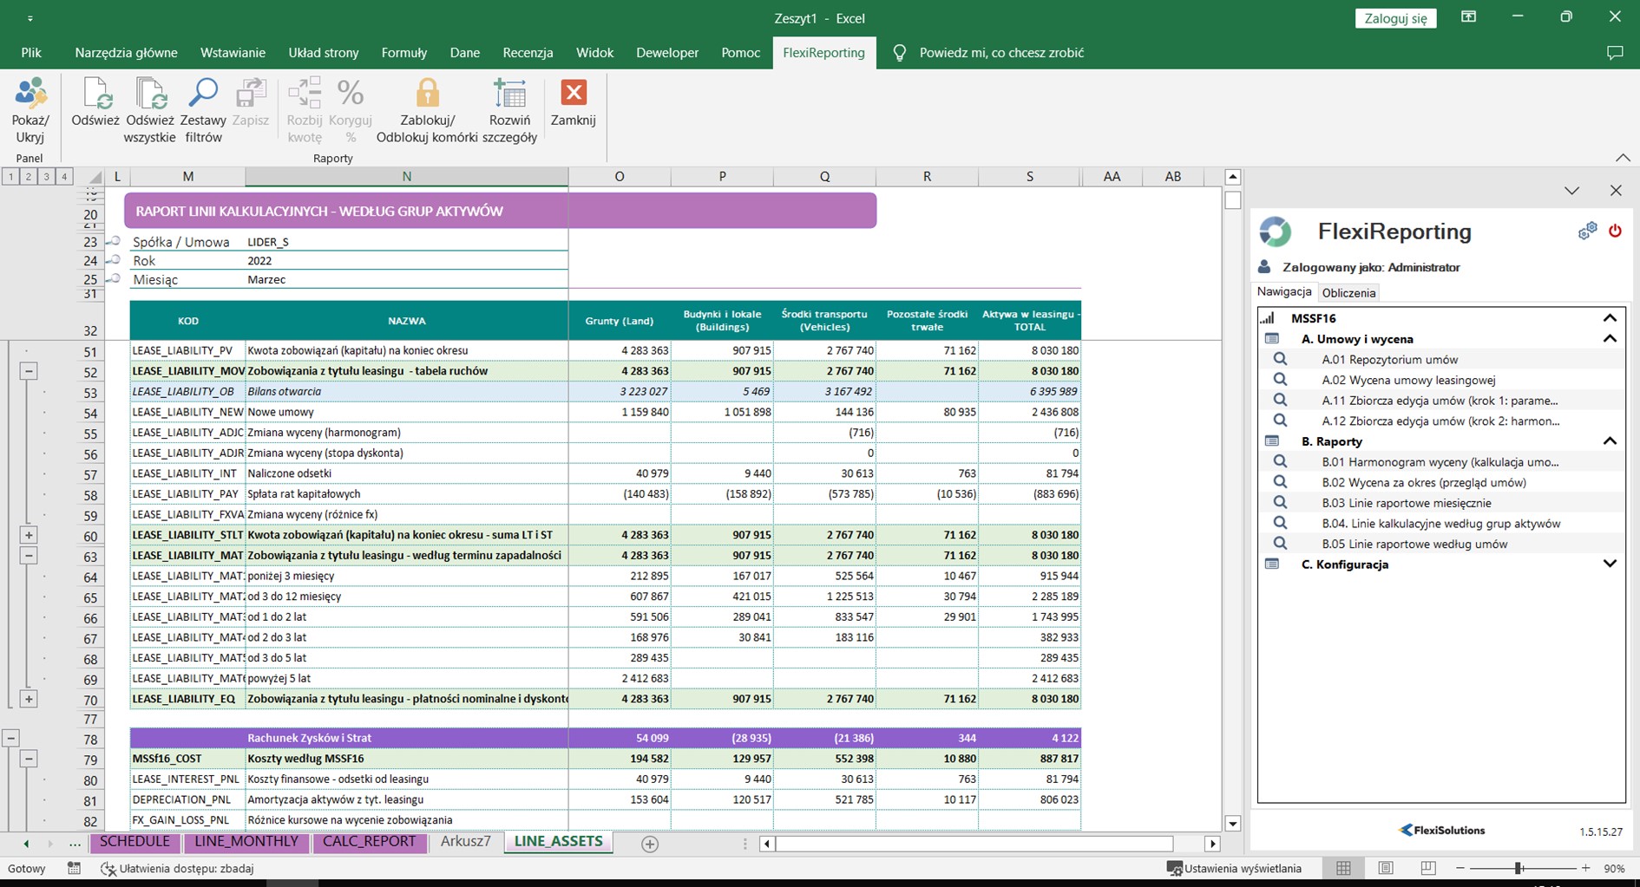Expand the C. Konfiguracja section
Screen dimensions: 1640x887
(x=1610, y=564)
